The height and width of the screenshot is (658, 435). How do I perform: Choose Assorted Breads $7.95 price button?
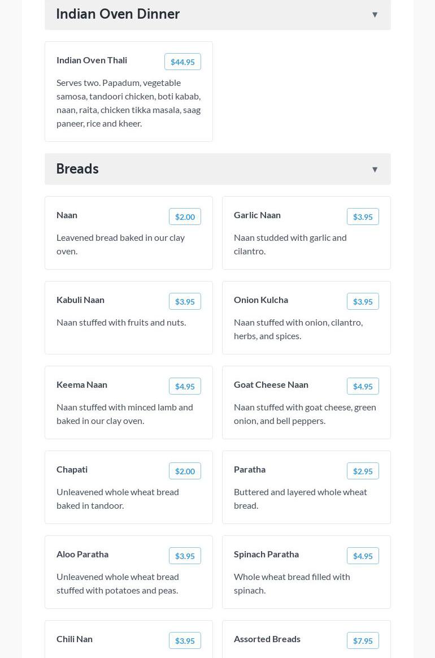(x=363, y=640)
